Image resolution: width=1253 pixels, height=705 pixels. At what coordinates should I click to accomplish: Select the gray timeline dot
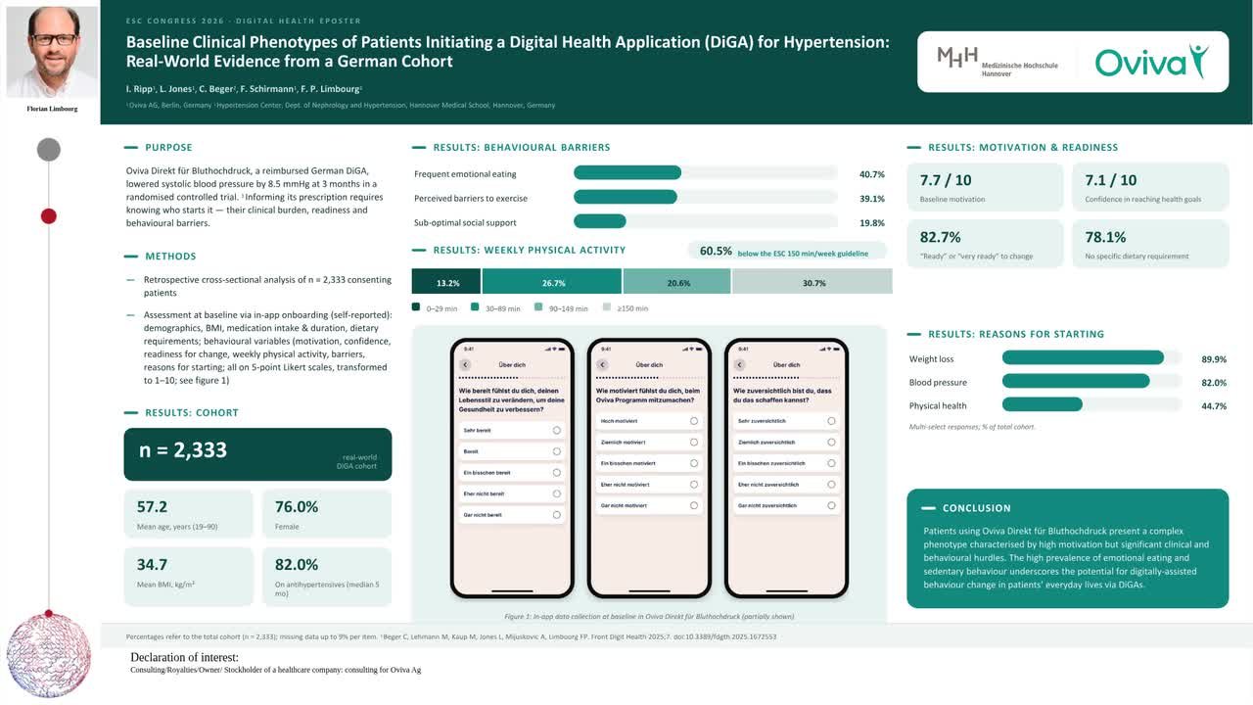[x=49, y=150]
